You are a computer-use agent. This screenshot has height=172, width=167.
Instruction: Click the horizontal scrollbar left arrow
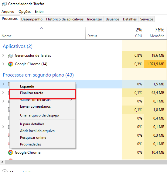2,162
